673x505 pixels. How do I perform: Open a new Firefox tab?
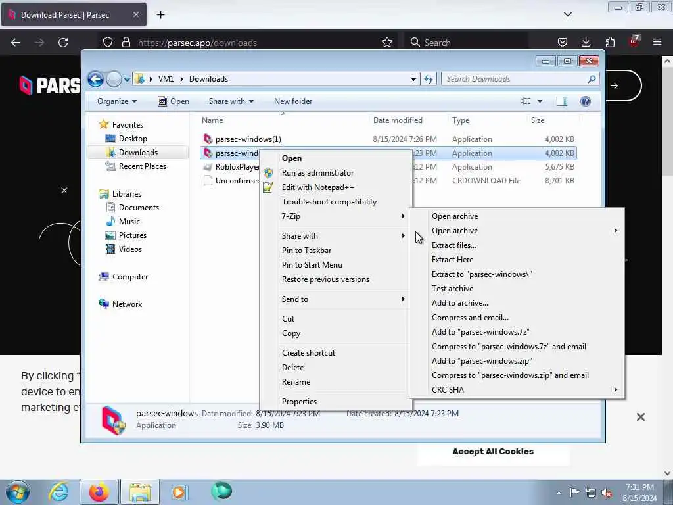coord(160,15)
